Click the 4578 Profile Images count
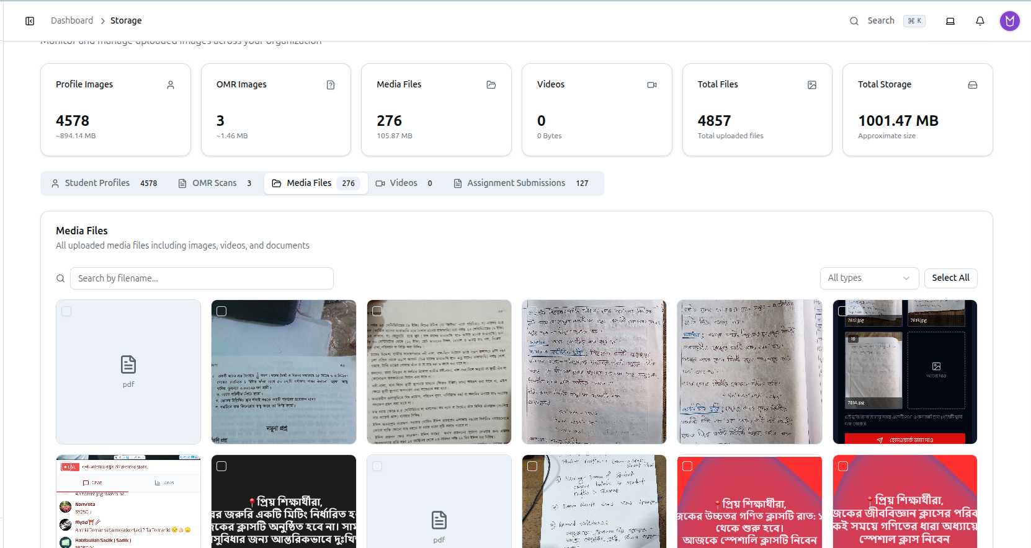Screen dimensions: 1031x548 tap(73, 121)
